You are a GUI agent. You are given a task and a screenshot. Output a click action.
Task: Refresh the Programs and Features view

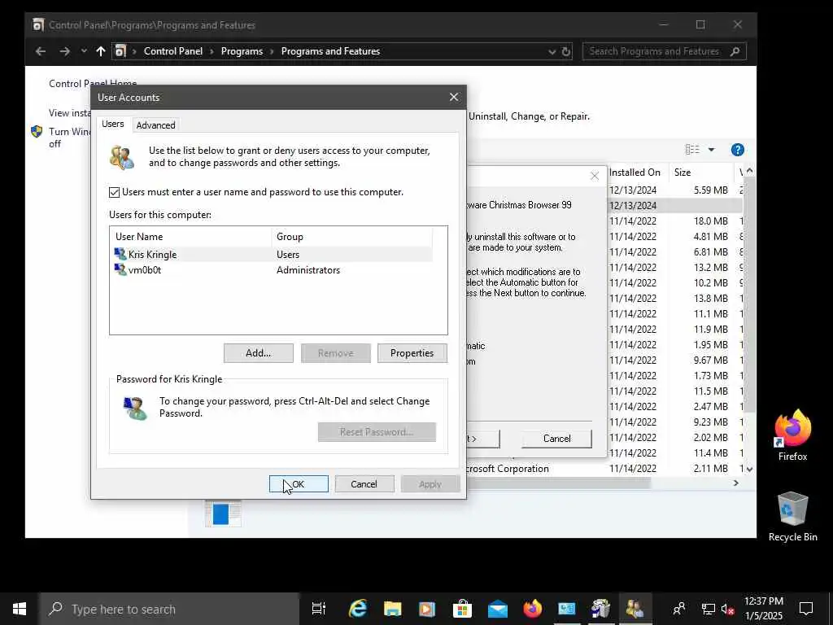566,51
